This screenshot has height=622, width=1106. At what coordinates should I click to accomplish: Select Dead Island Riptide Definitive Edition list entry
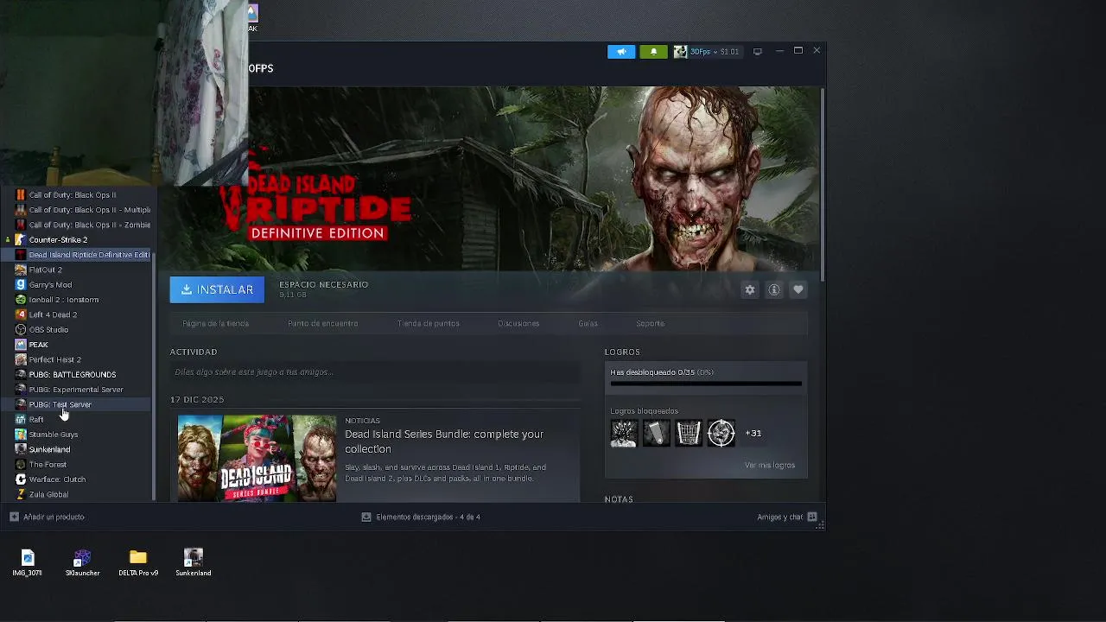pos(89,255)
